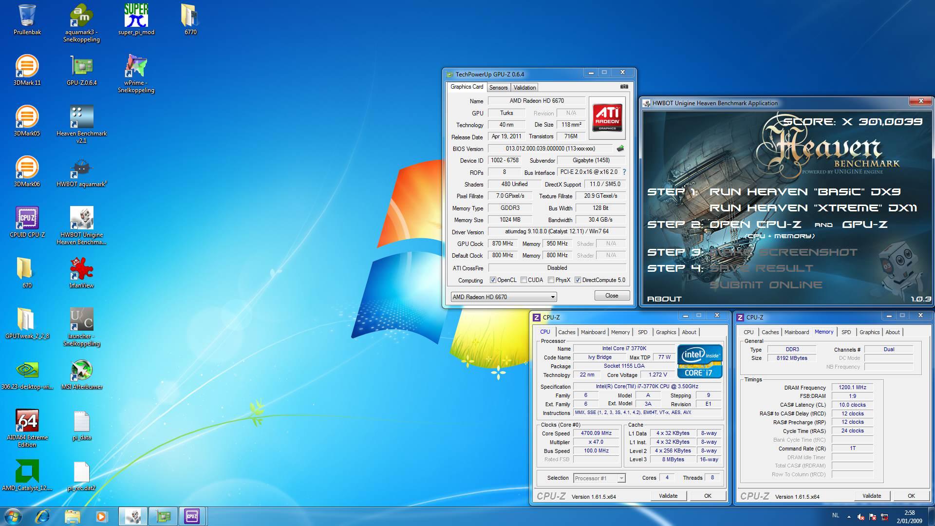
Task: Click Open CPU-Z in HWBOT Heaven
Action: click(x=755, y=225)
